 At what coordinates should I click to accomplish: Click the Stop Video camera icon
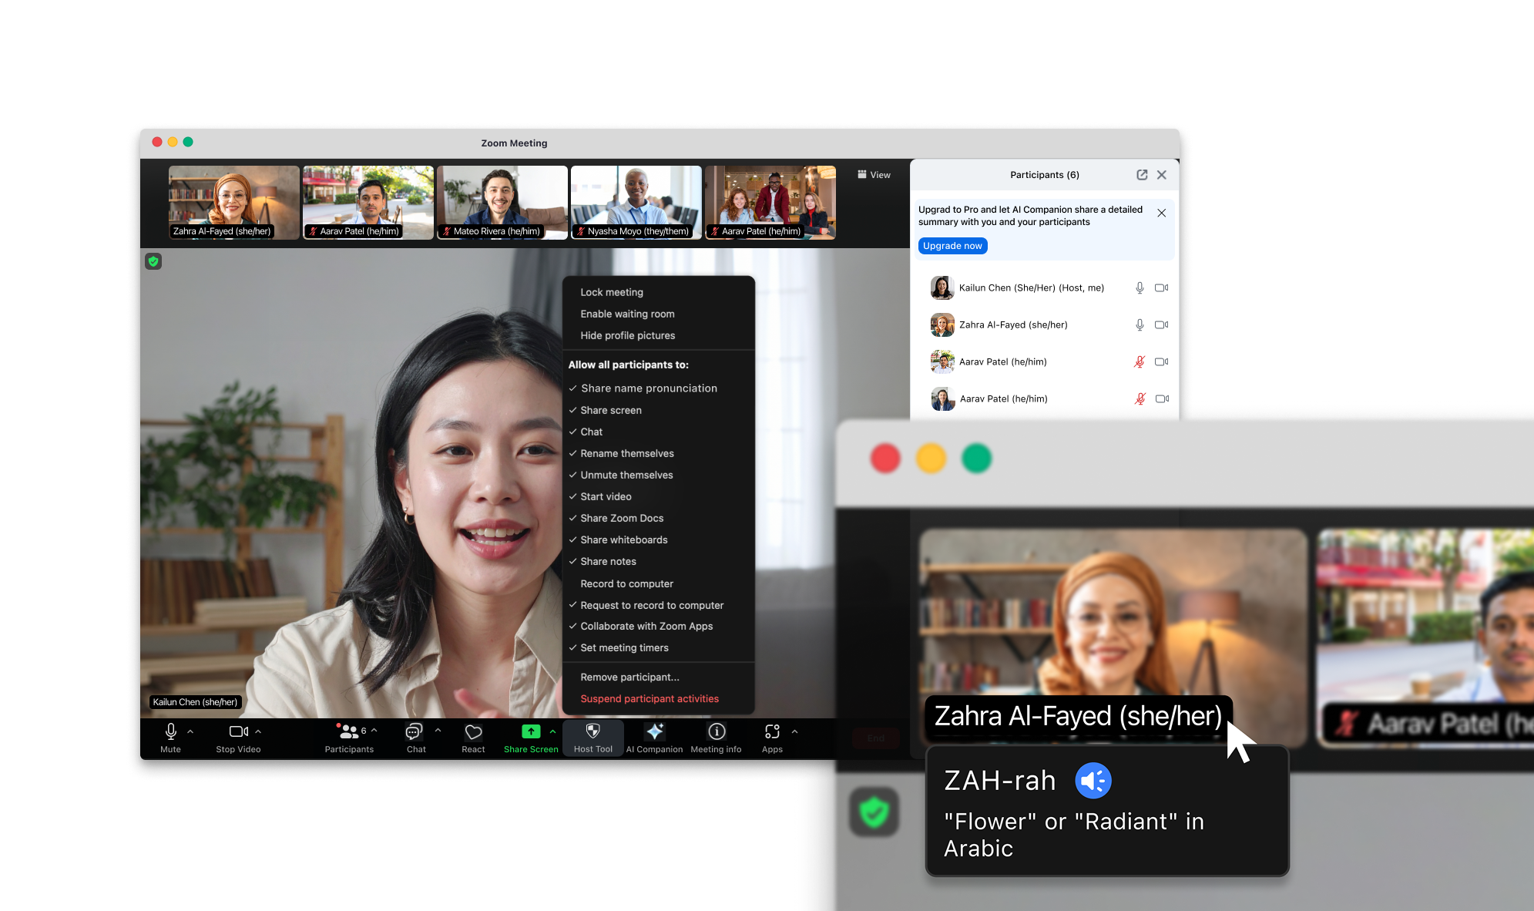pos(238,731)
